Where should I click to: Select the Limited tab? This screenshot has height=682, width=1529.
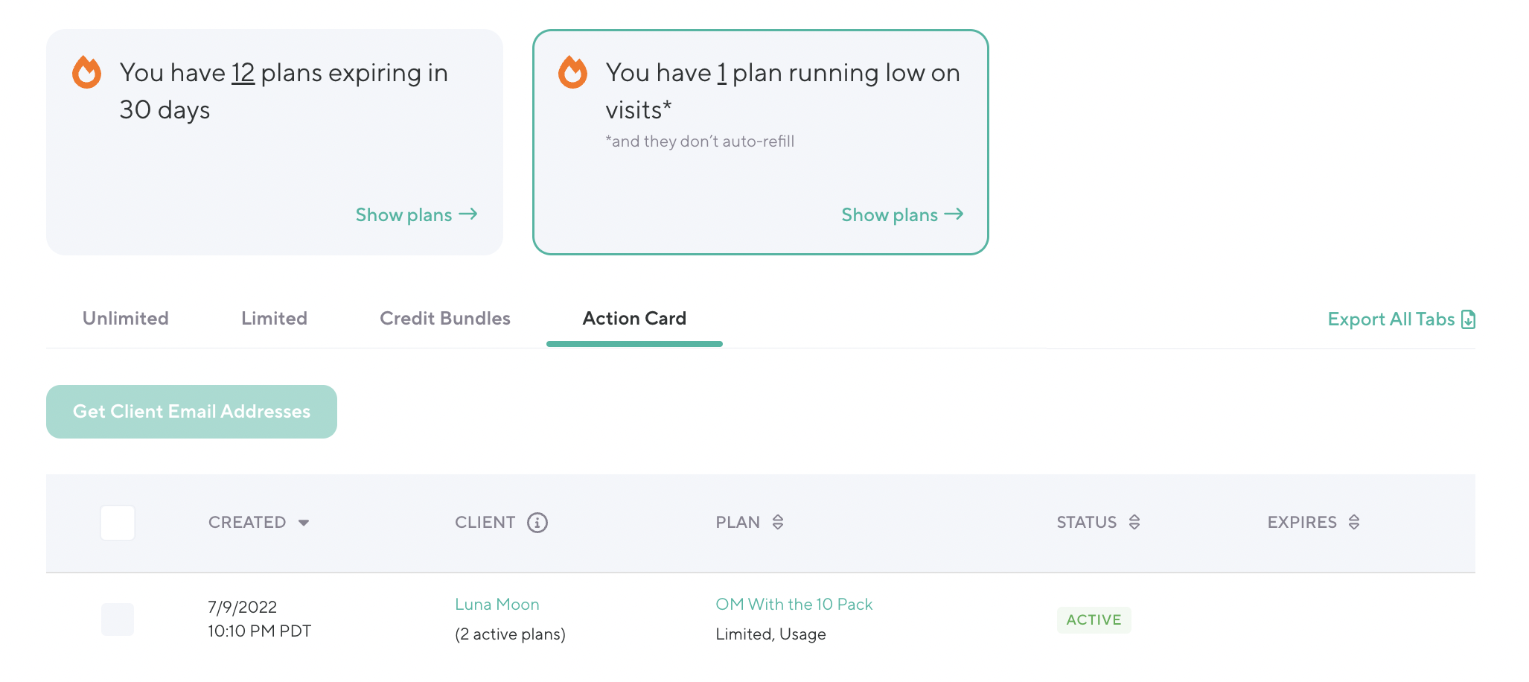(274, 319)
